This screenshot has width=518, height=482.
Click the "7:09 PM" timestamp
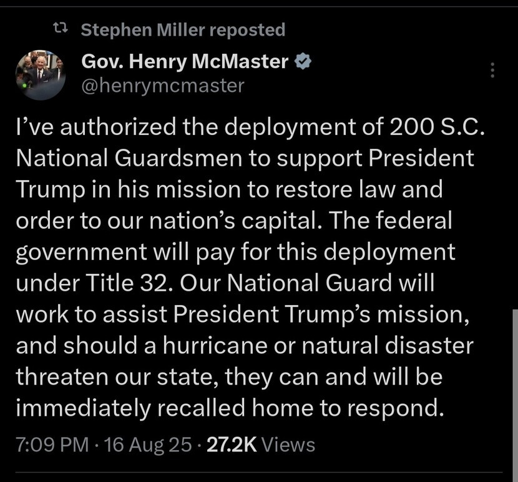click(x=52, y=444)
